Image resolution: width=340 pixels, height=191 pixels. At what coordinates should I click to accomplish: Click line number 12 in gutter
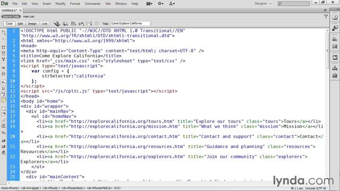[x=13, y=91]
